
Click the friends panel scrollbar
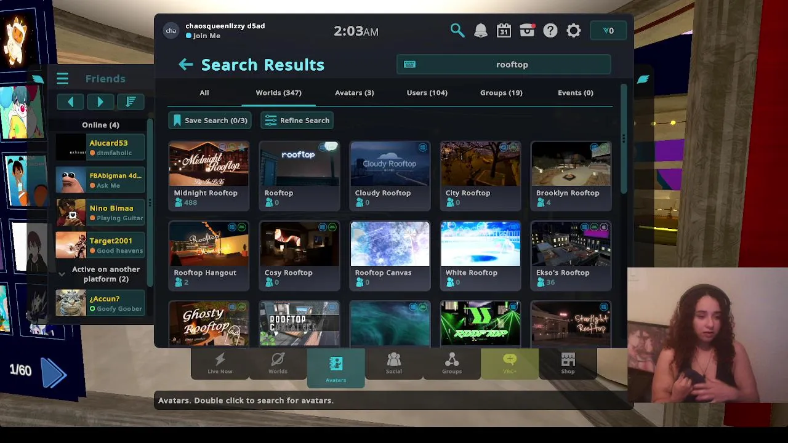pos(149,203)
